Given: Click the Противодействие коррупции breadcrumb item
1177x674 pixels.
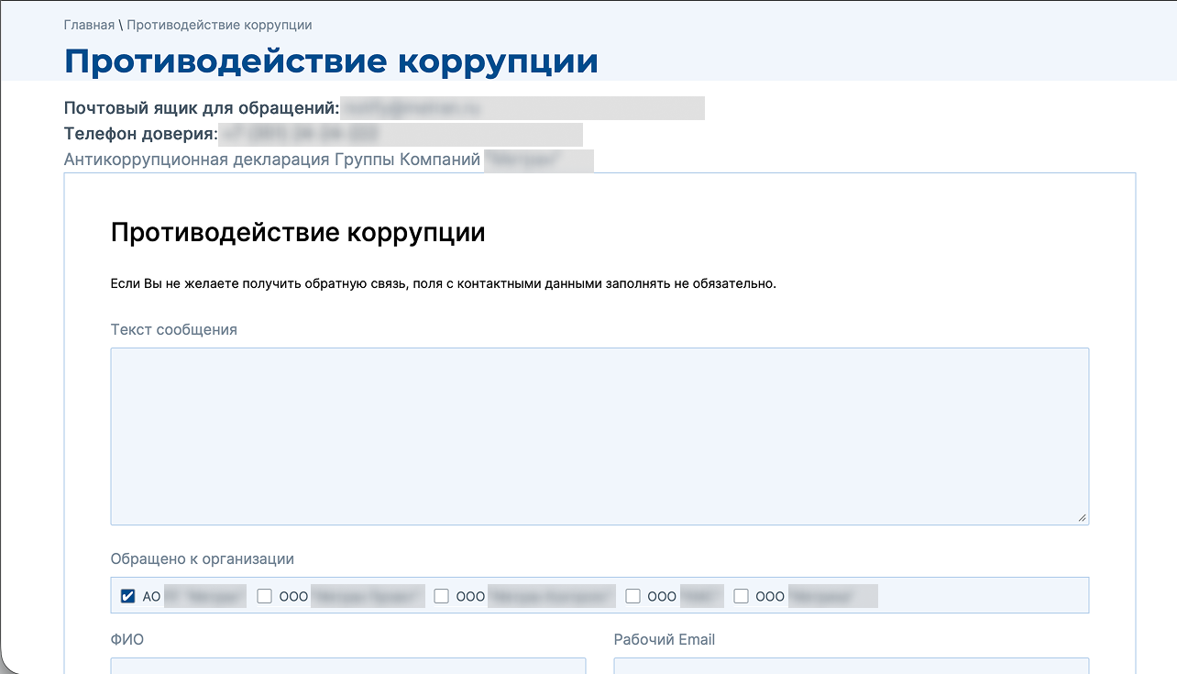Looking at the screenshot, I should 219,25.
